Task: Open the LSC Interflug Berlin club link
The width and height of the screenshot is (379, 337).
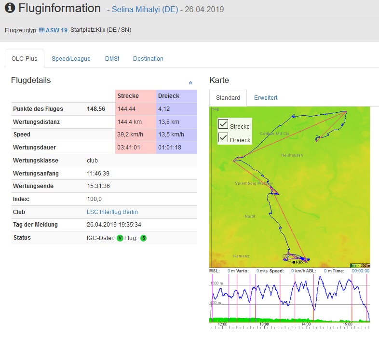Action: (112, 212)
